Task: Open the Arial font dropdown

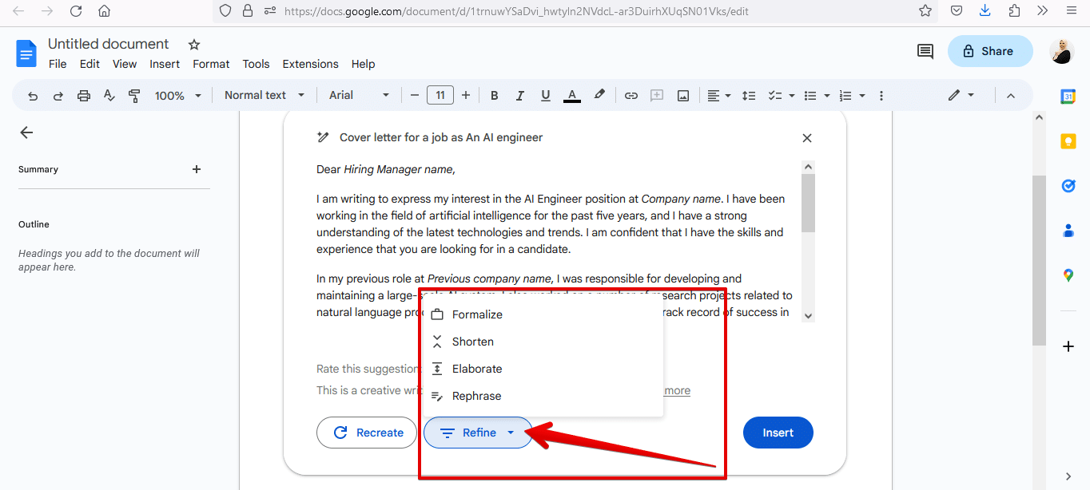Action: click(x=359, y=95)
